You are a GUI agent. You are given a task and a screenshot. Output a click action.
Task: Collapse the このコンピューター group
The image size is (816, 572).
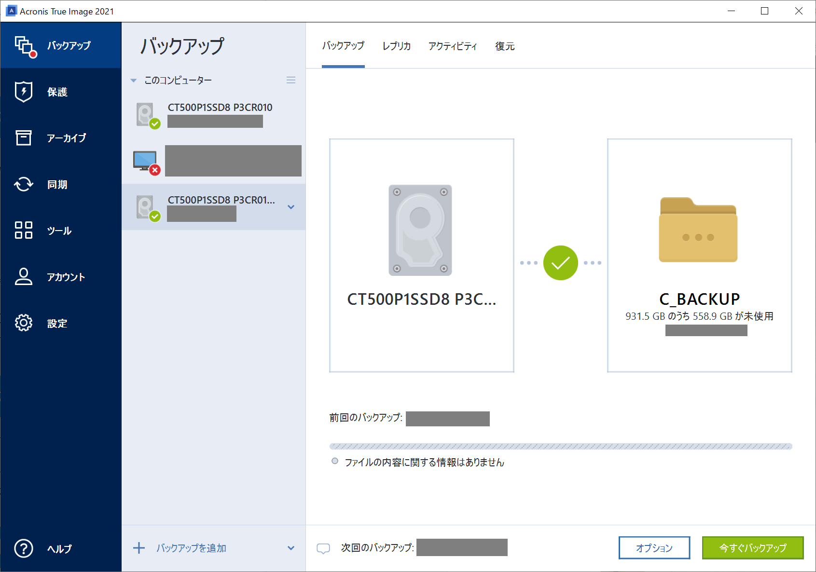tap(134, 81)
